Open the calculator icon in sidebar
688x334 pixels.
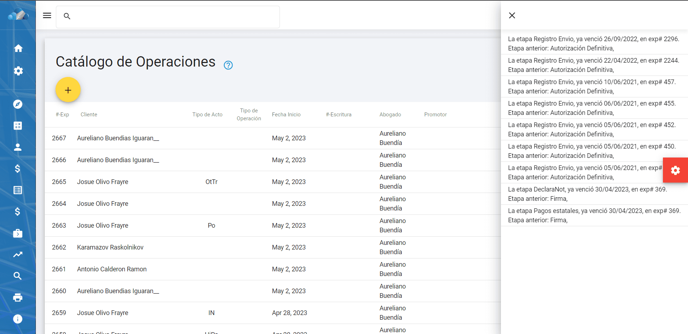(x=18, y=126)
